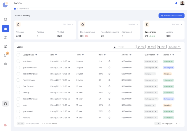Screen dimensions: 187x131
Task: Open the dashboard grid icon in sidebar
Action: (x=6, y=20)
